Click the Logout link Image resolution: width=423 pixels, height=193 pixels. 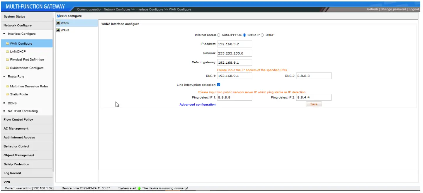(414, 9)
